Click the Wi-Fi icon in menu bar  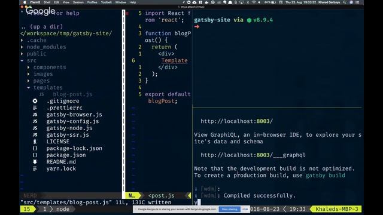pyautogui.click(x=254, y=2)
